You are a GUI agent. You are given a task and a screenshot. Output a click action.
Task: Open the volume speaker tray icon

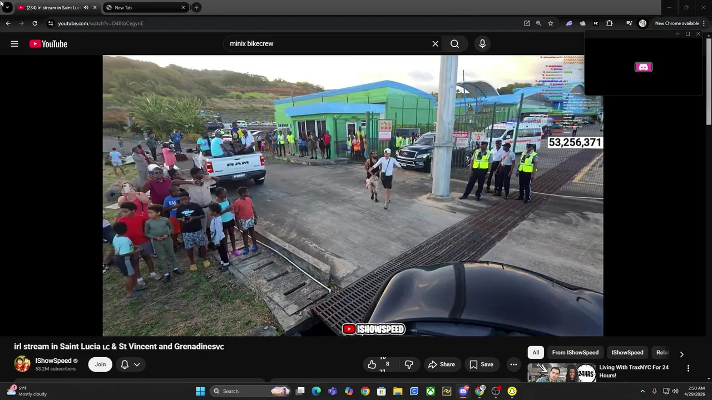tap(676, 391)
